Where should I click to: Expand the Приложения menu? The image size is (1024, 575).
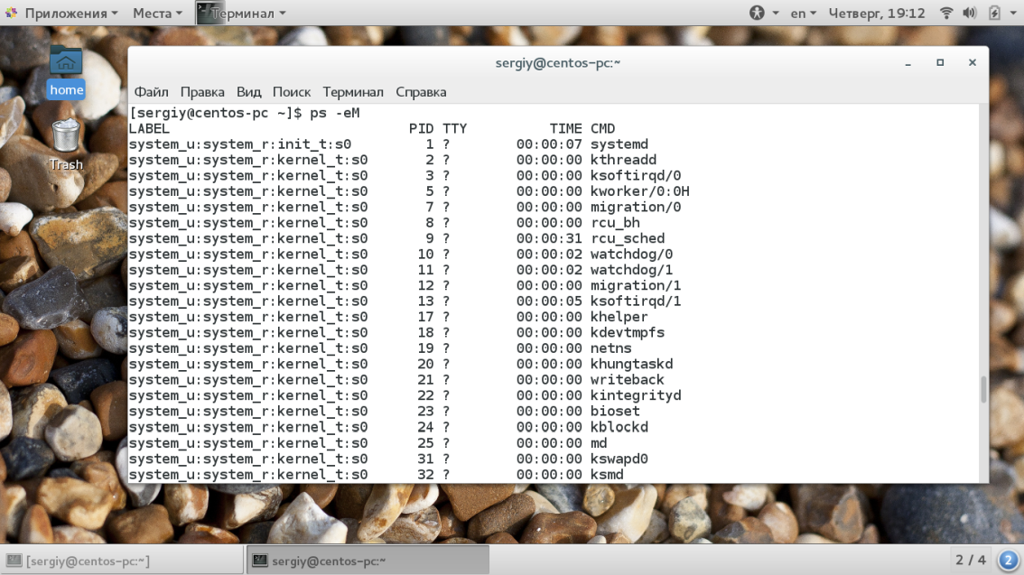tap(70, 13)
